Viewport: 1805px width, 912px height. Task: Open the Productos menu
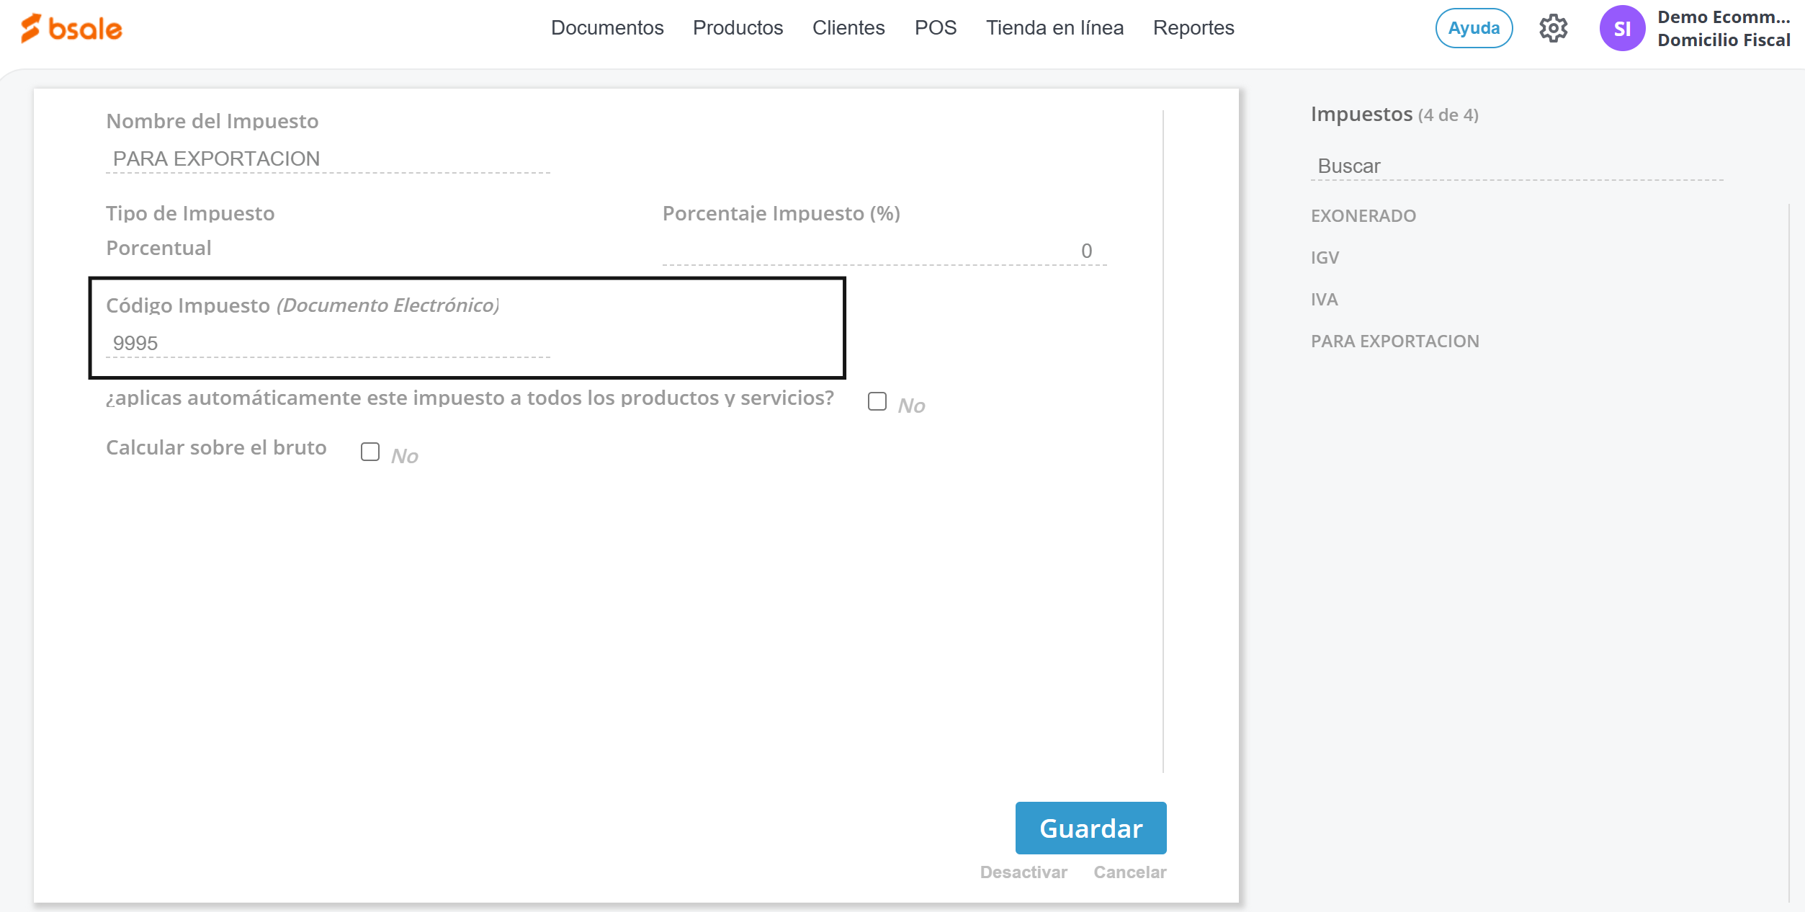[737, 28]
